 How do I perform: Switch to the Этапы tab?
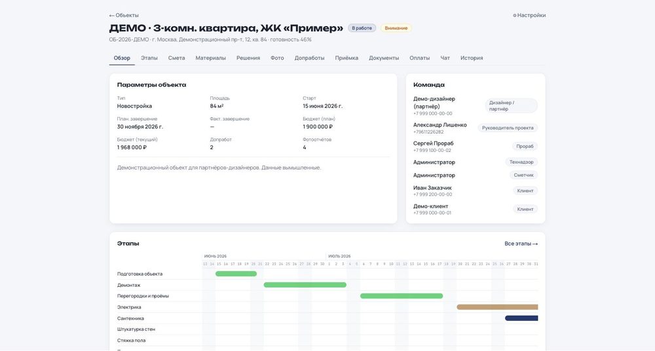(x=149, y=58)
